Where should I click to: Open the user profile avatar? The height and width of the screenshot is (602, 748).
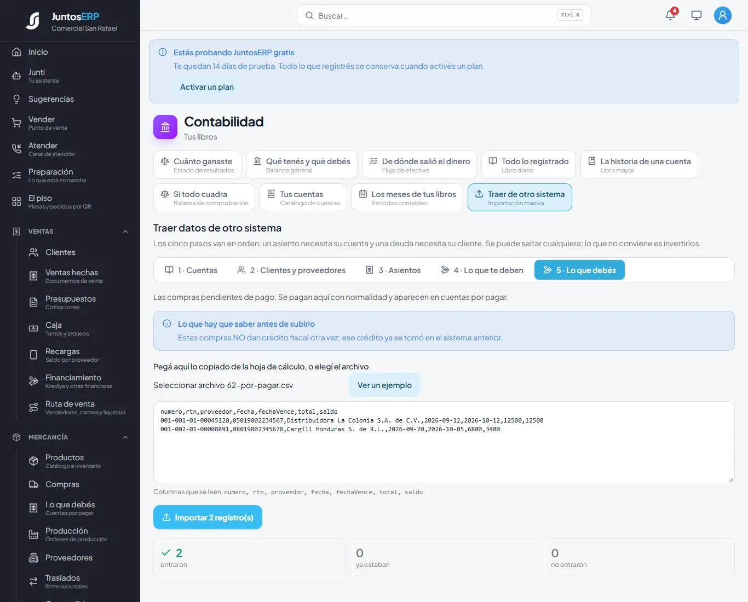(x=723, y=15)
